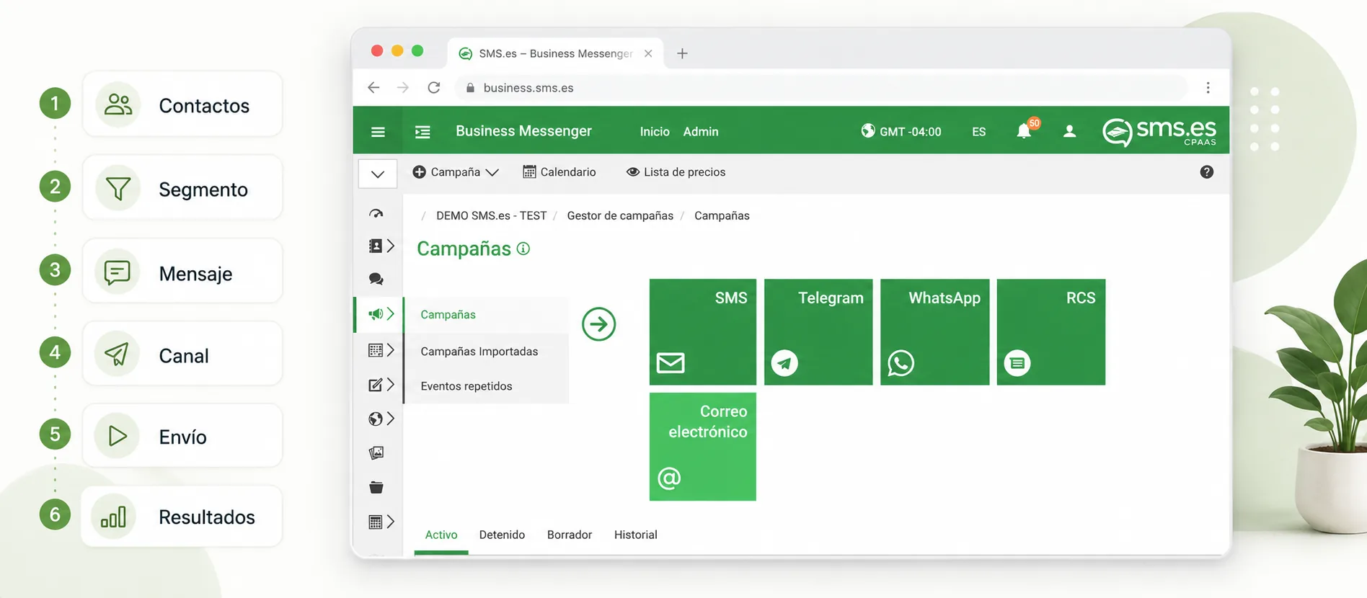Expand the calculator sidebar chevron
This screenshot has width=1367, height=598.
(x=391, y=522)
